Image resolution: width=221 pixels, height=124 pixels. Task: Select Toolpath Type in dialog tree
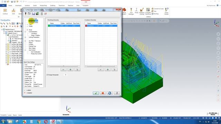(x=33, y=19)
